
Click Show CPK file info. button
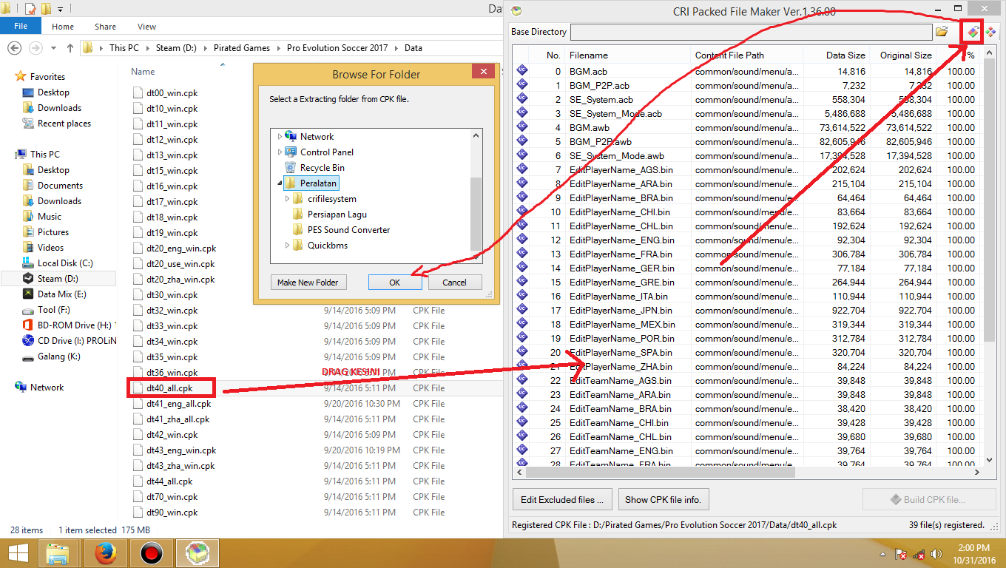point(664,499)
